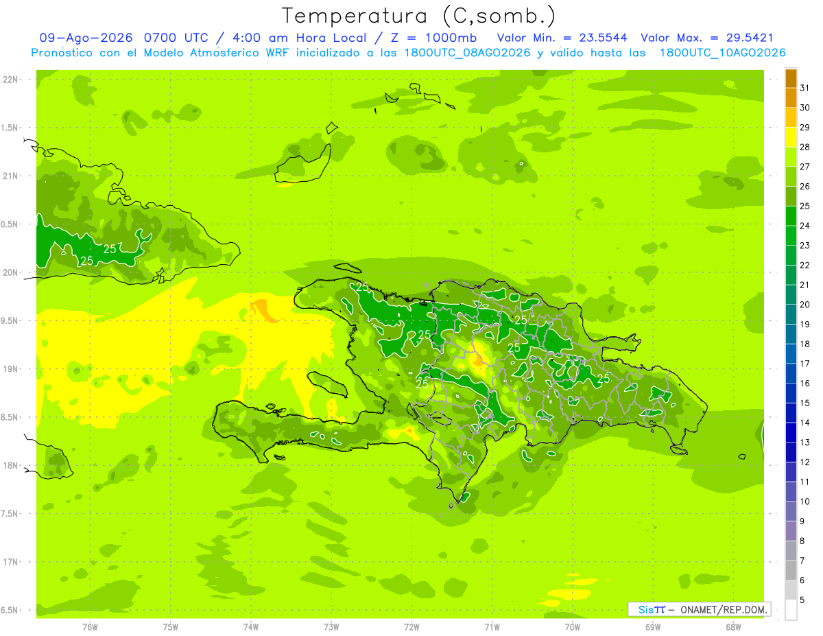Screen dimensions: 823x636
Task: Click the orange 30–31 color bar segment
Action: click(x=791, y=97)
